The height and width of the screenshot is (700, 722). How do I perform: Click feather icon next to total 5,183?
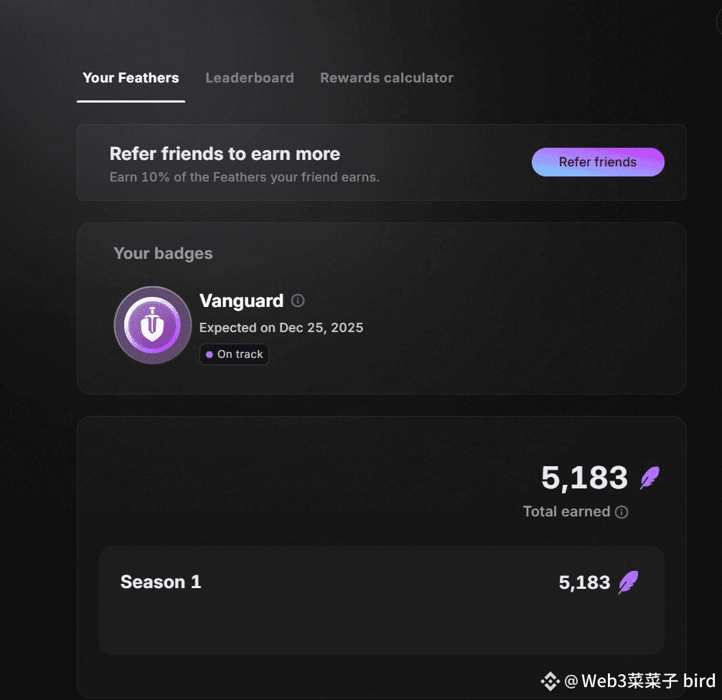[x=650, y=478]
